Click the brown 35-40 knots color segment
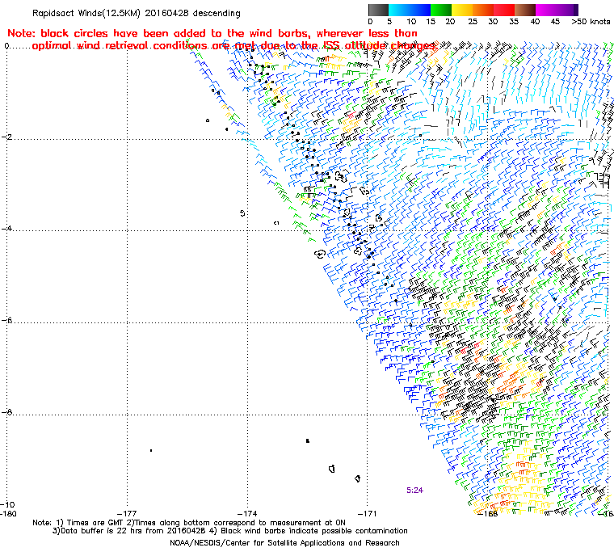 525,11
